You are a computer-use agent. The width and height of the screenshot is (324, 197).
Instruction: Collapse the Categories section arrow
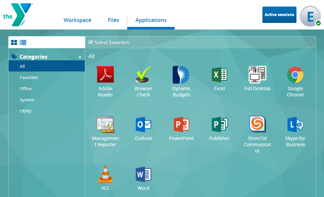click(x=80, y=57)
